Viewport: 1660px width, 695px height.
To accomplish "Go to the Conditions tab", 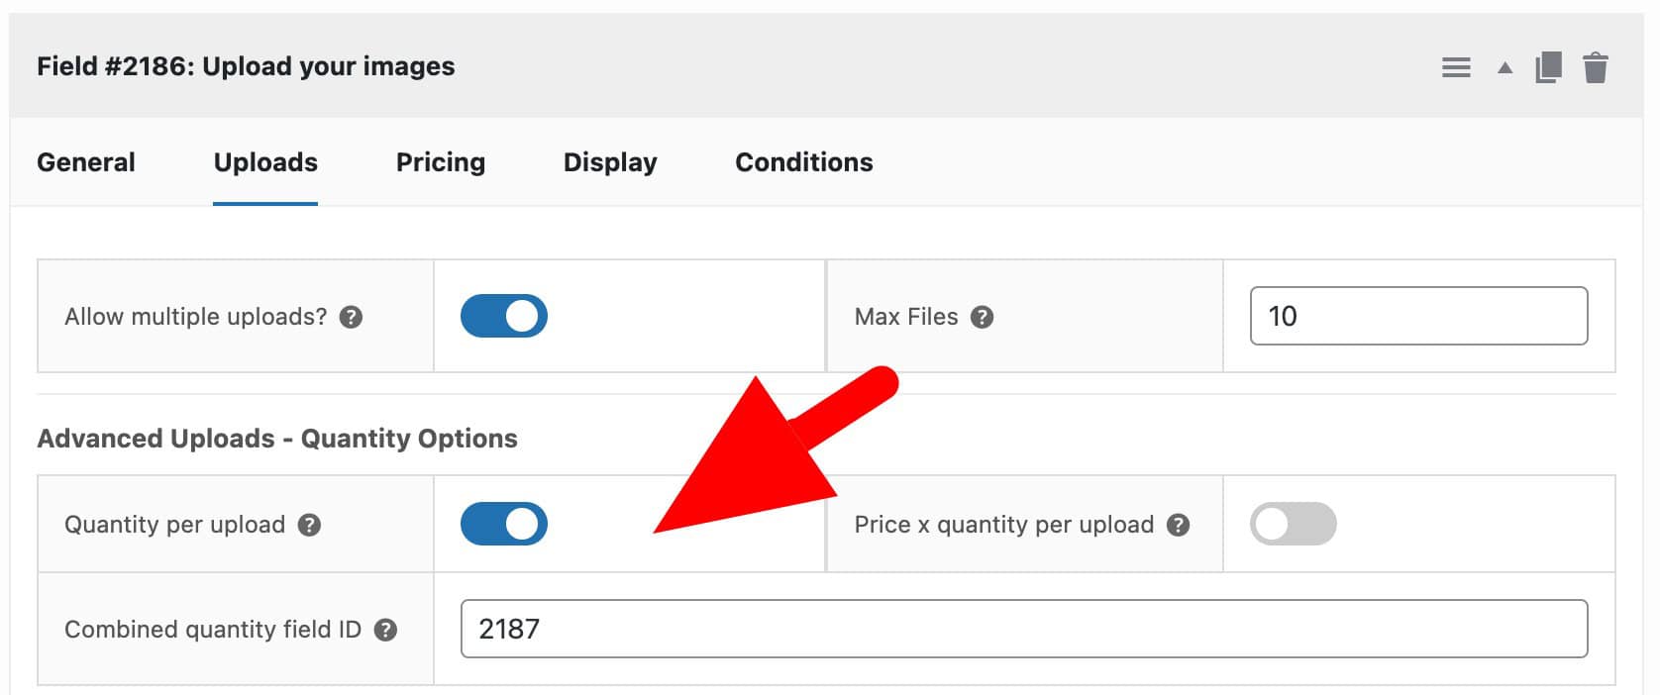I will tap(802, 161).
